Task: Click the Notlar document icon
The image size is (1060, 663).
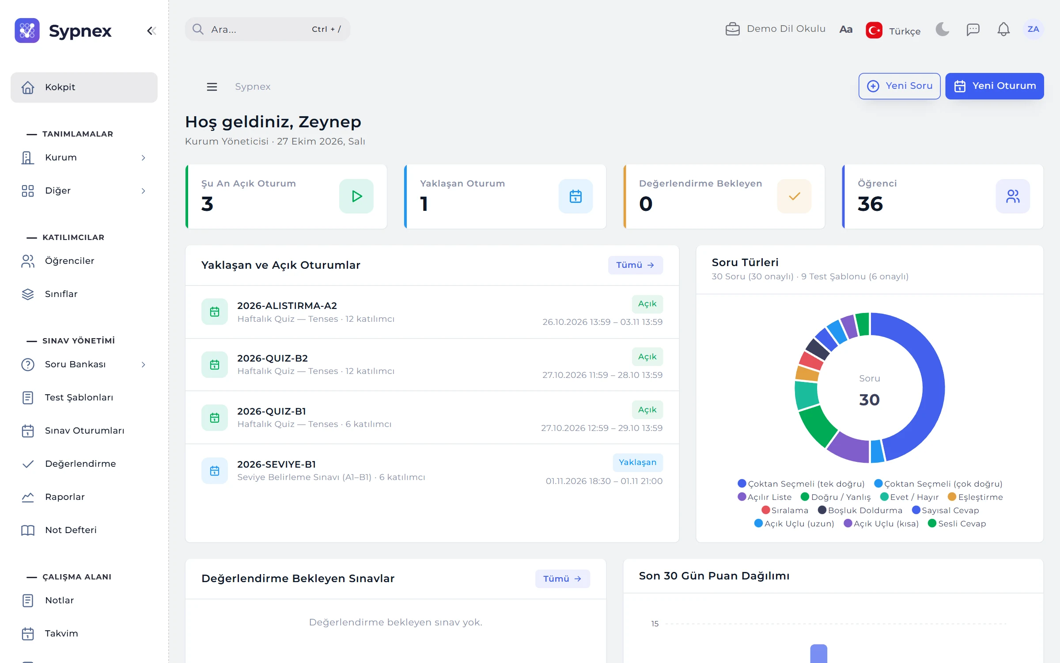Action: [x=28, y=601]
